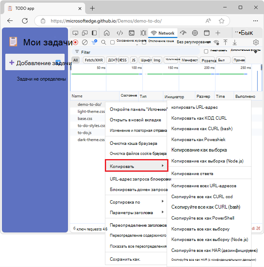
Task: Choose Блокировать домен запроса
Action: [136, 189]
